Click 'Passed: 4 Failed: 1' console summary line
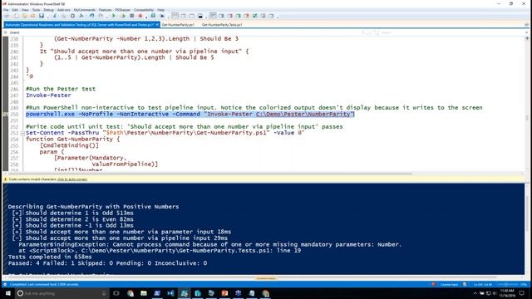The height and width of the screenshot is (299, 532). (x=107, y=263)
